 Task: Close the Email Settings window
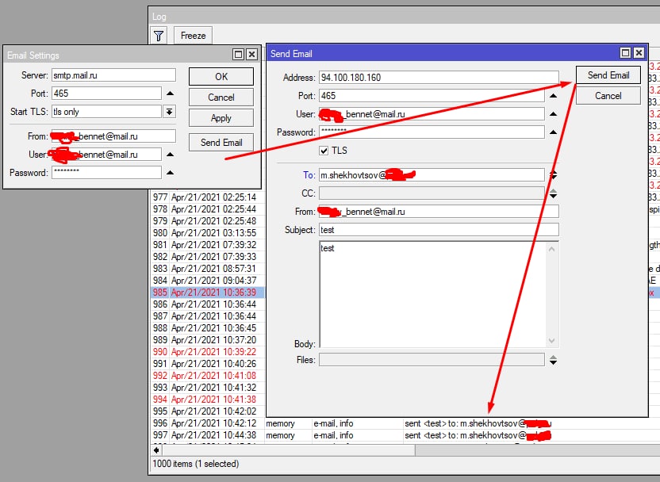[x=251, y=54]
